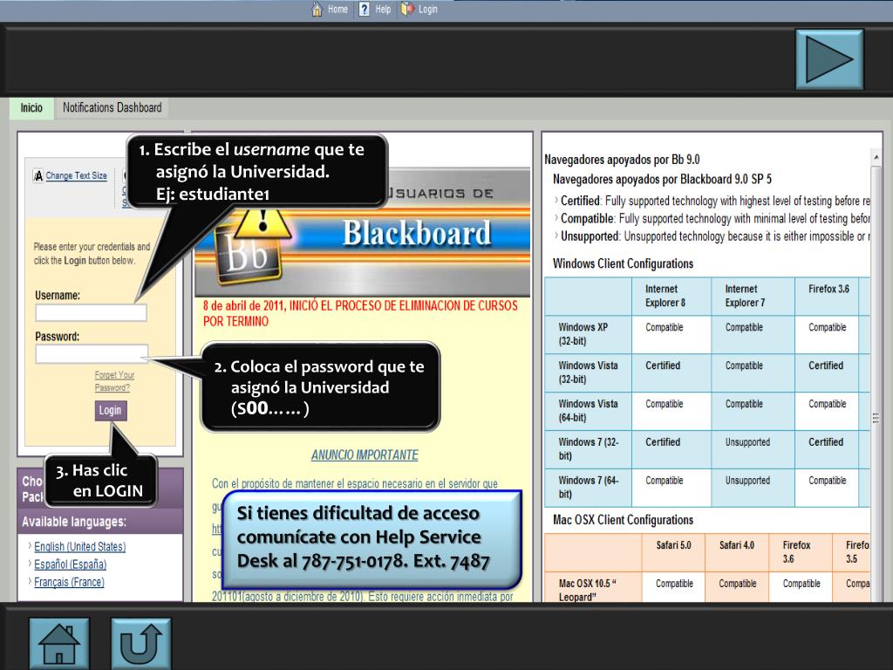The image size is (893, 670).
Task: Click Help text in top navigation
Action: click(x=383, y=9)
